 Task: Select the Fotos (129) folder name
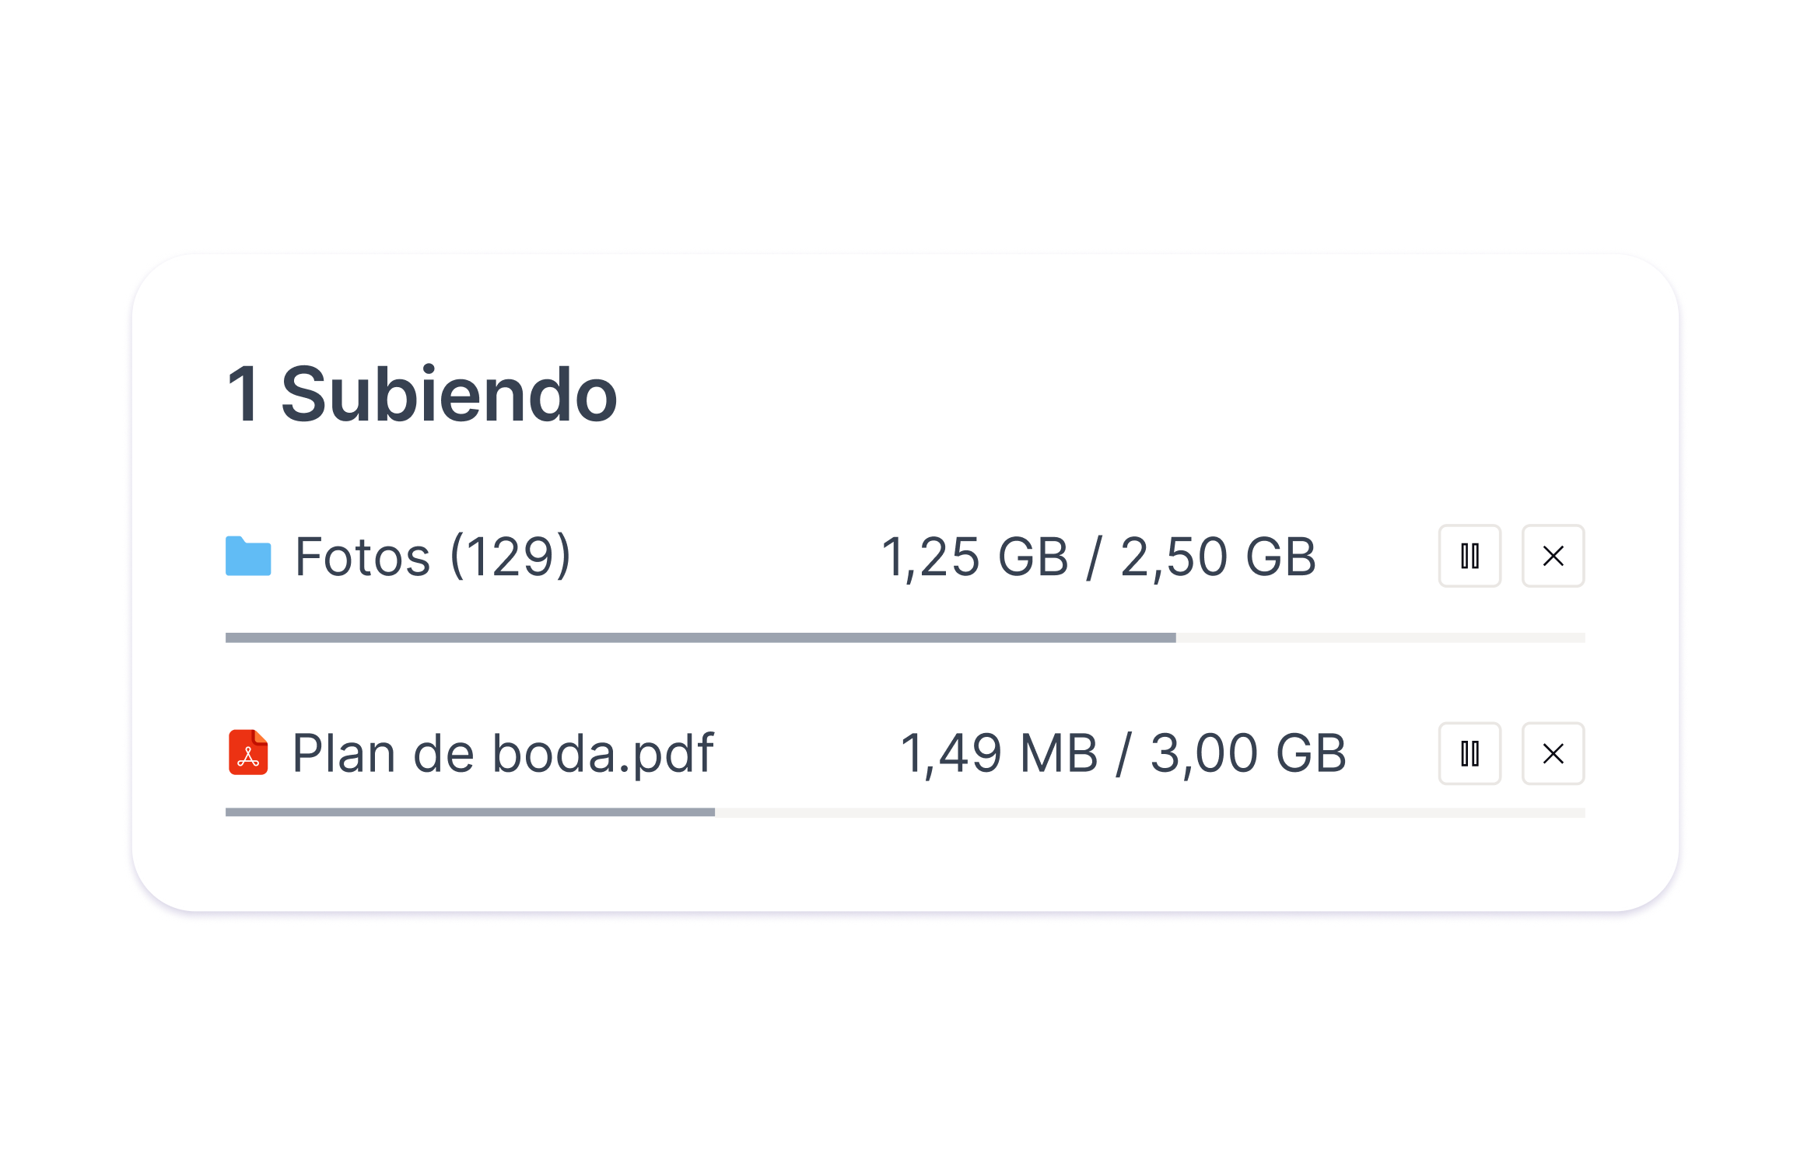coord(433,557)
